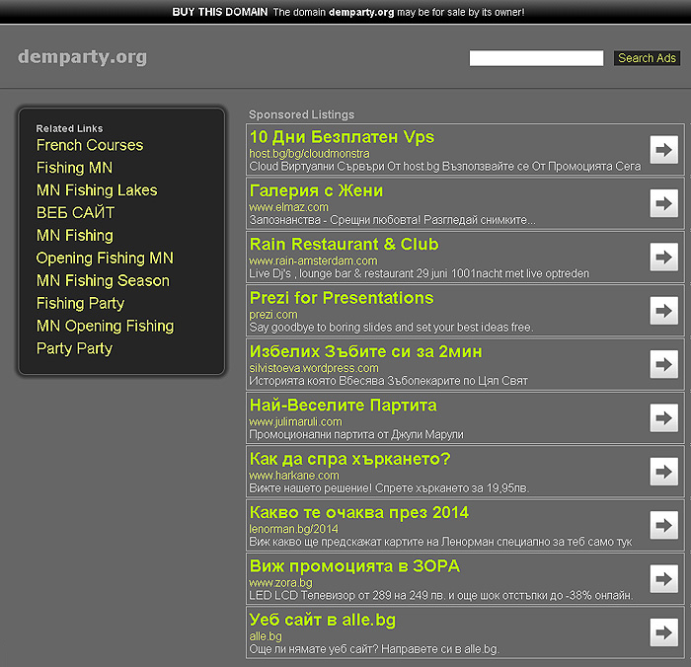Click arrow icon for Избелих Зъбите си listing
691x667 pixels.
click(x=663, y=364)
